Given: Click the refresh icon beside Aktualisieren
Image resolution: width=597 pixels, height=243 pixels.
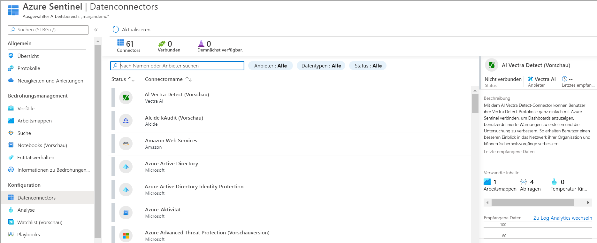Looking at the screenshot, I should (x=116, y=29).
